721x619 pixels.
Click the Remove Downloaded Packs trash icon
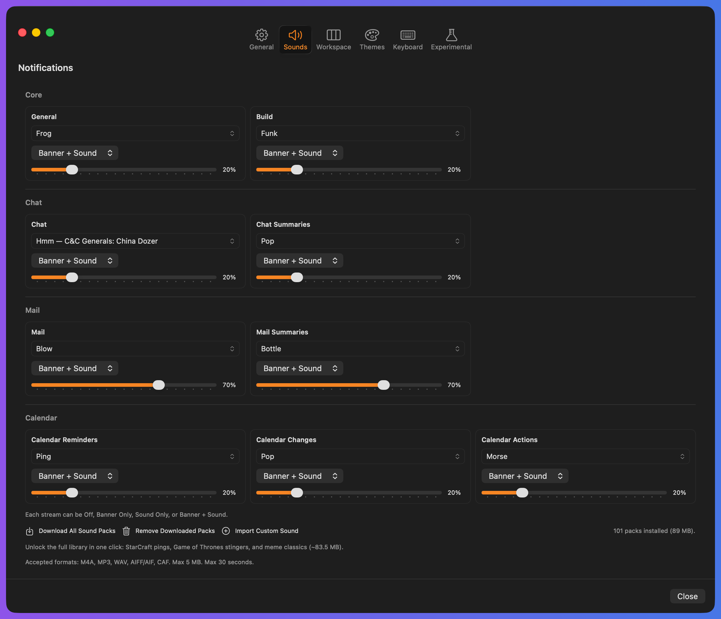[x=126, y=531]
